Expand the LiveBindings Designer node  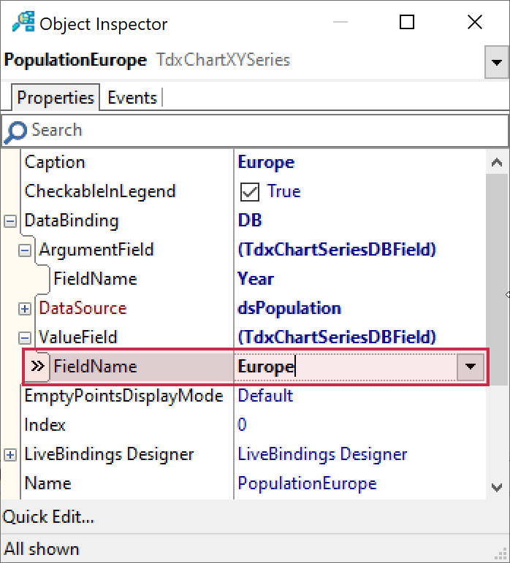tap(10, 454)
